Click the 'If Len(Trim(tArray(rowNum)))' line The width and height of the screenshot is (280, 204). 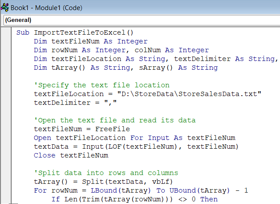(135, 199)
